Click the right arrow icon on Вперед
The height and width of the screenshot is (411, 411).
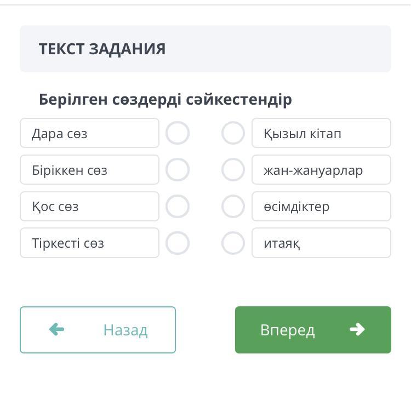(357, 329)
